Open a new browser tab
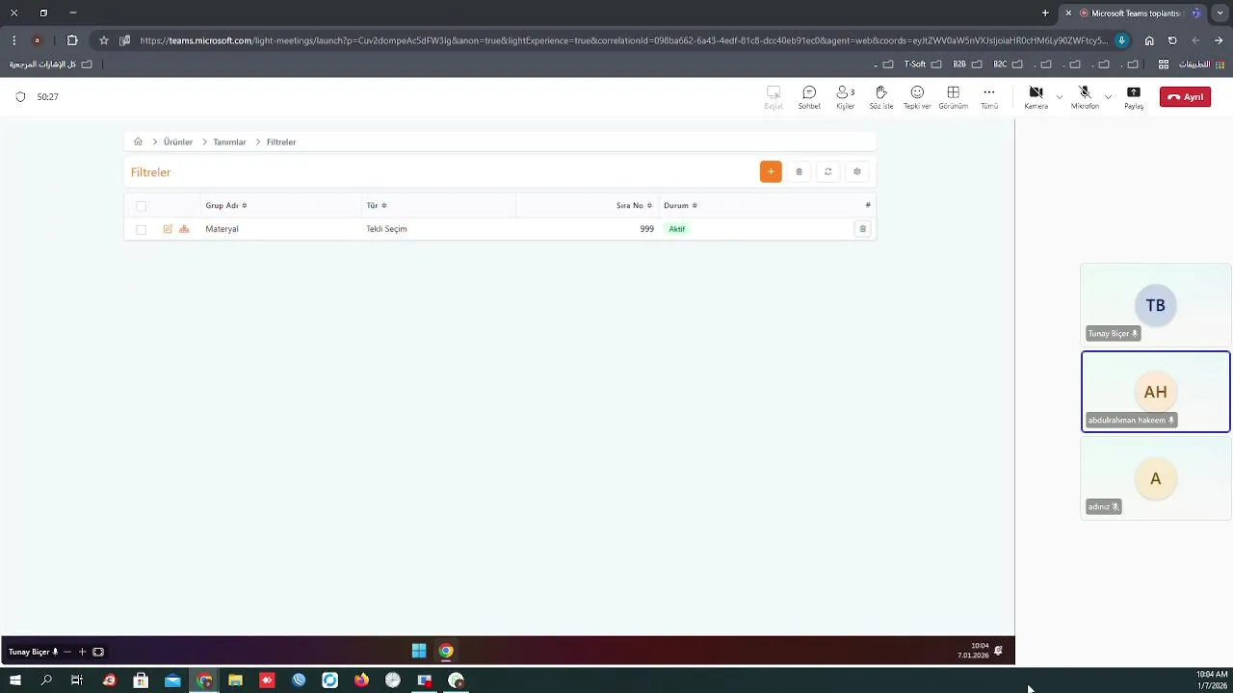The width and height of the screenshot is (1233, 693). (x=1045, y=13)
